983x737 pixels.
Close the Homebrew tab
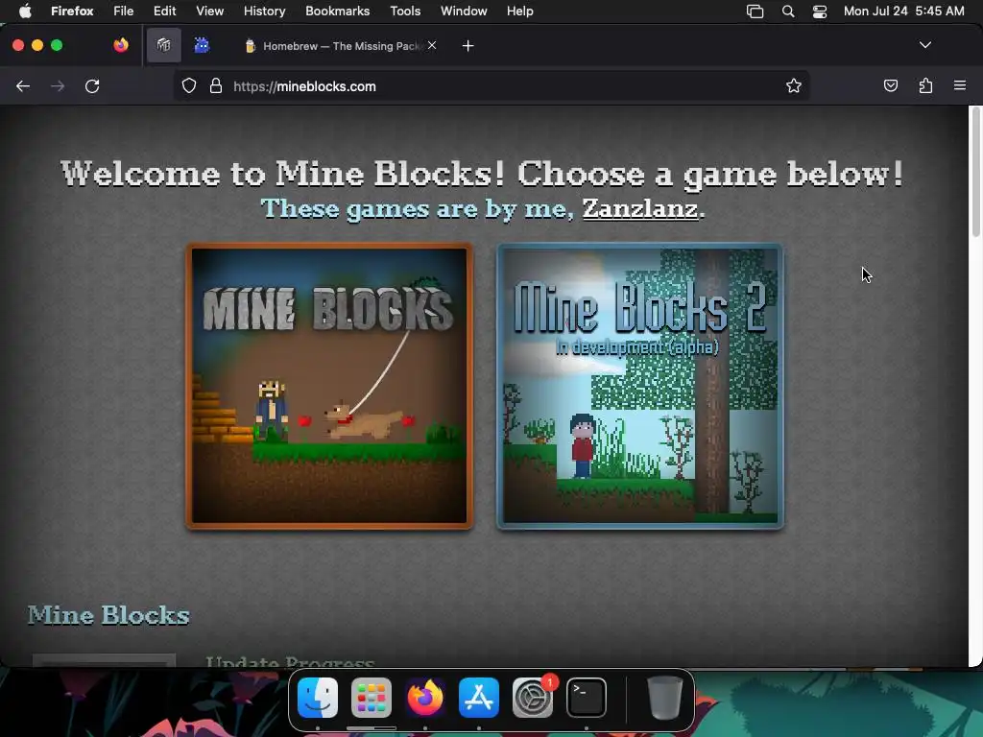tap(432, 45)
